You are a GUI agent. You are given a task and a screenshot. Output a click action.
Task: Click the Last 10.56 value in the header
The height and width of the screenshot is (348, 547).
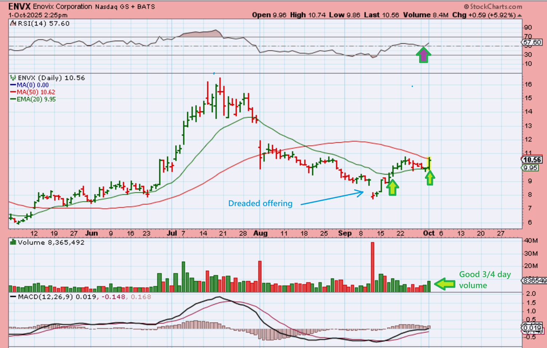[381, 15]
